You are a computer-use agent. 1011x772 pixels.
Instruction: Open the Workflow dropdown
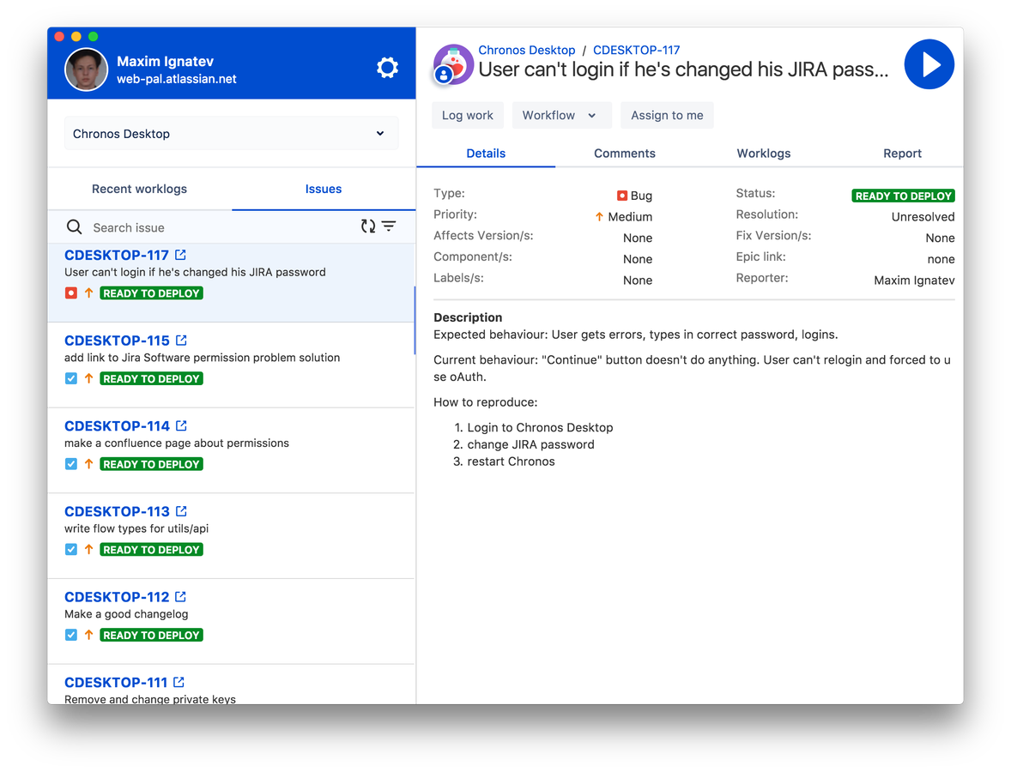click(561, 115)
